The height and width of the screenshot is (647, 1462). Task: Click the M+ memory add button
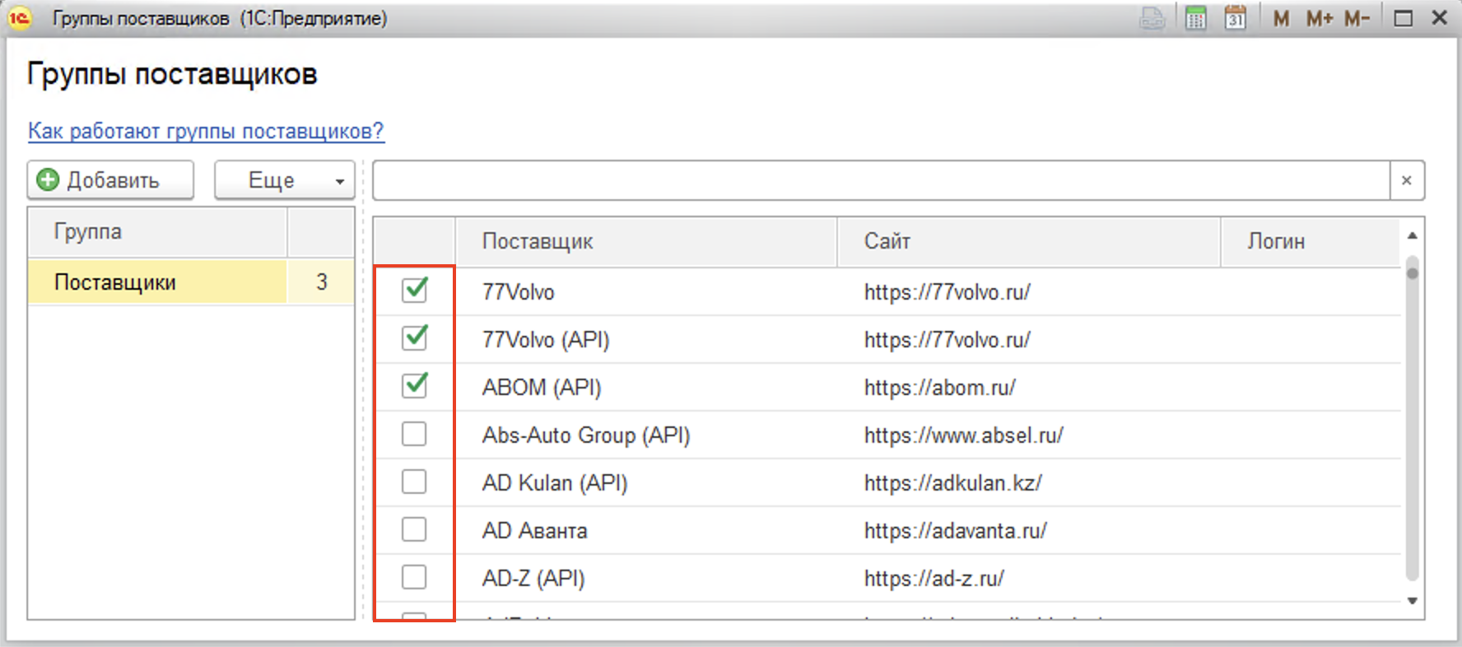[x=1319, y=18]
